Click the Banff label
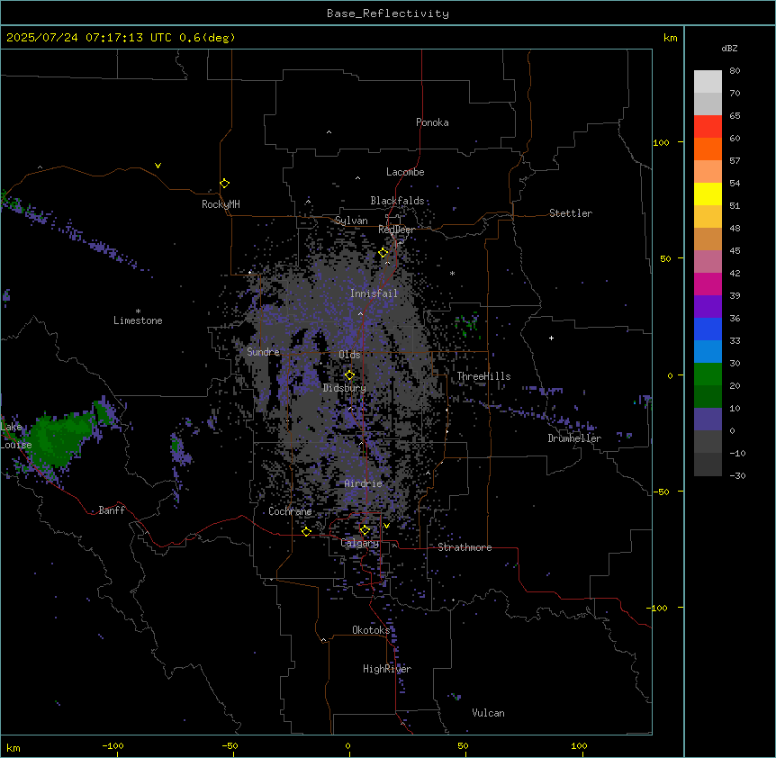Screen dimensions: 776x758 (112, 510)
